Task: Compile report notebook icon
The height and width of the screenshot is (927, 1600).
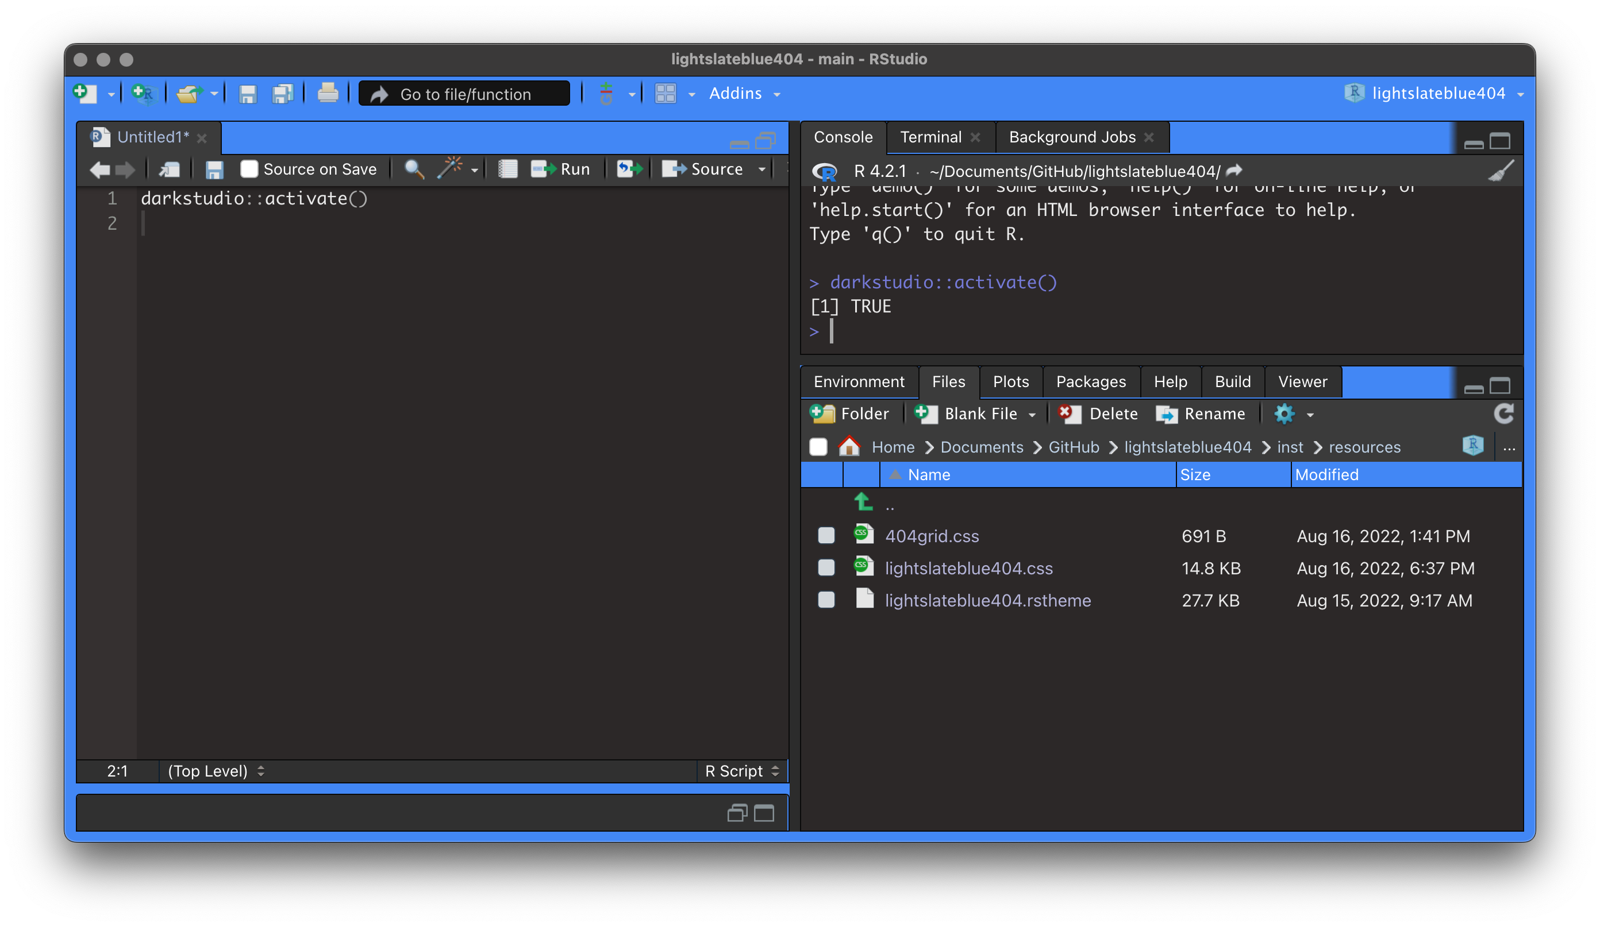Action: pyautogui.click(x=508, y=169)
